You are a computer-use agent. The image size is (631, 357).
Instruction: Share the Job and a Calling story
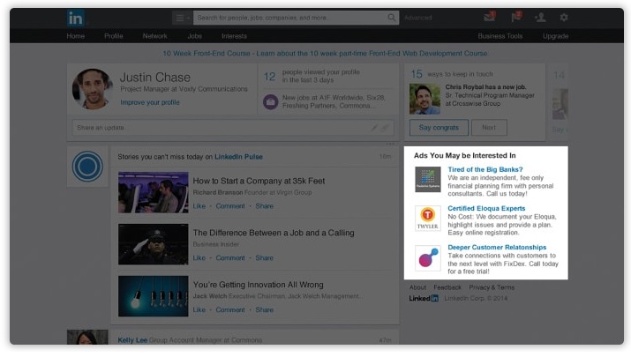pos(264,257)
